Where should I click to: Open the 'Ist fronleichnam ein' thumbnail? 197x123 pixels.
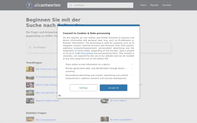pos(30,77)
